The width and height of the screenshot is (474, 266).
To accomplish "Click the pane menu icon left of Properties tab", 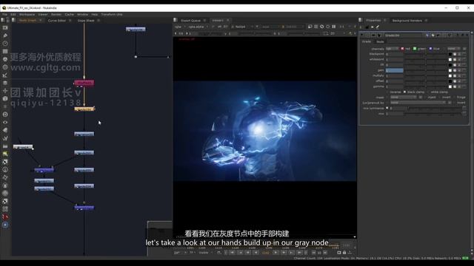I will pyautogui.click(x=361, y=20).
